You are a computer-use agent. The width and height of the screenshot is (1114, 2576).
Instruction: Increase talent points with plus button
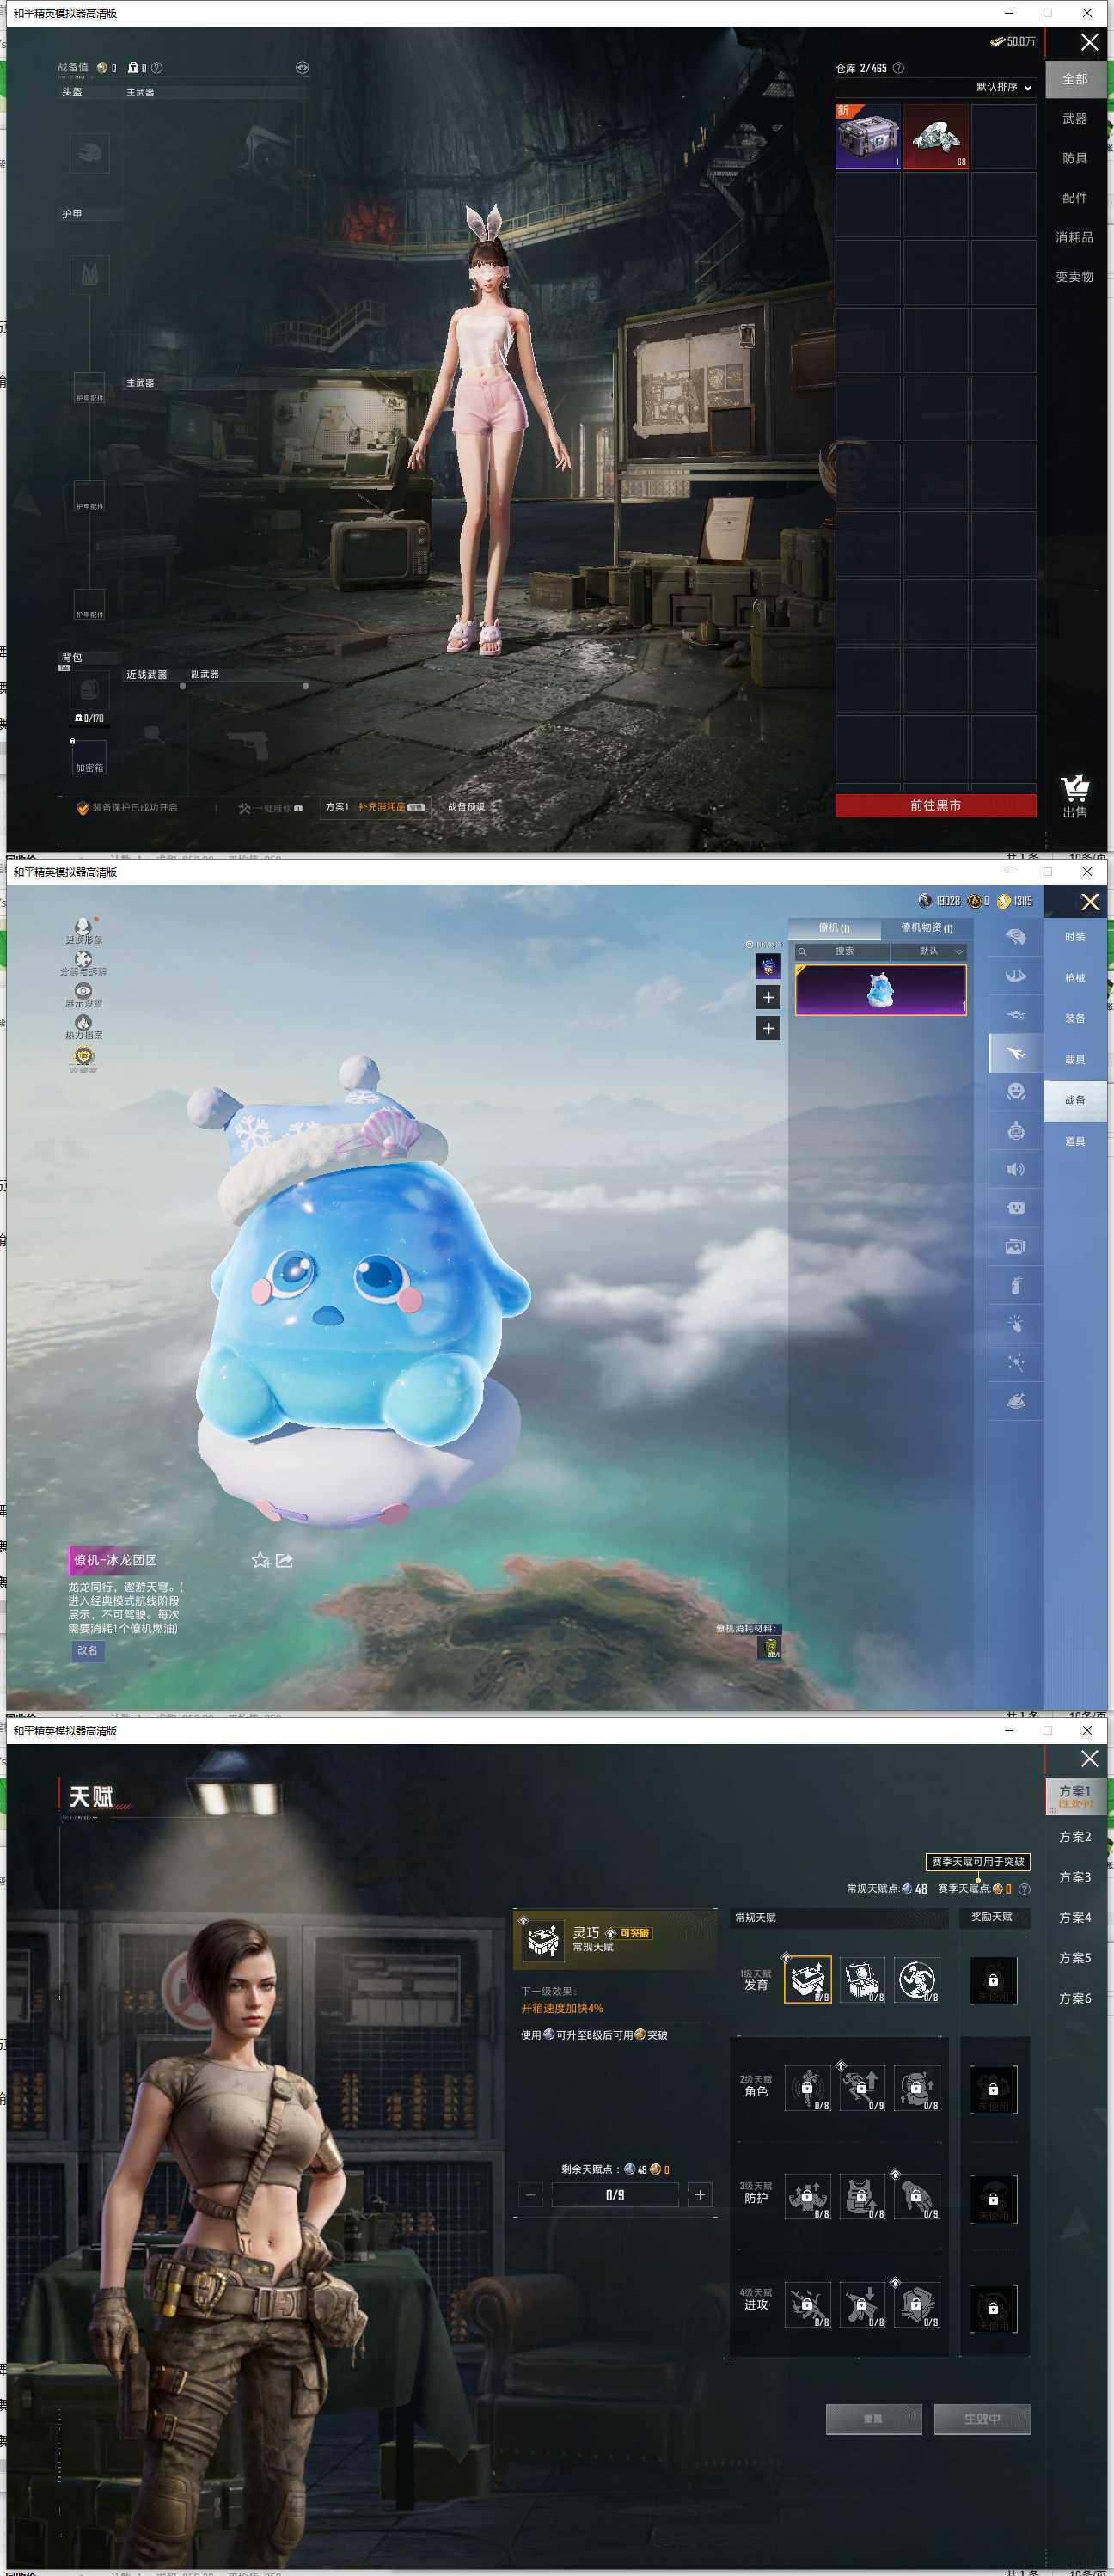click(x=700, y=2195)
